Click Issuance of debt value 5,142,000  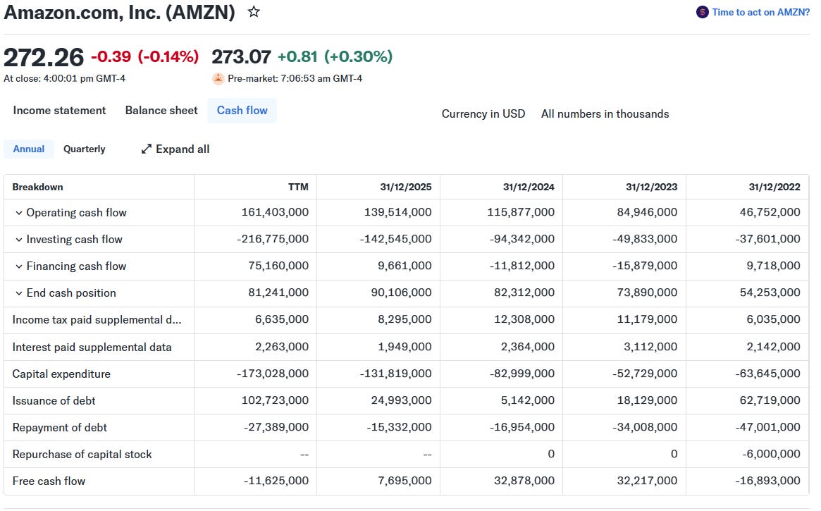pyautogui.click(x=528, y=400)
